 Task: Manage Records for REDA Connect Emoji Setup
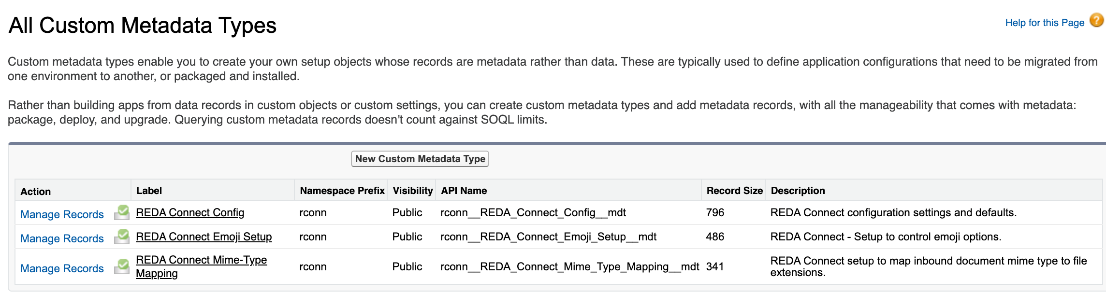tap(62, 238)
